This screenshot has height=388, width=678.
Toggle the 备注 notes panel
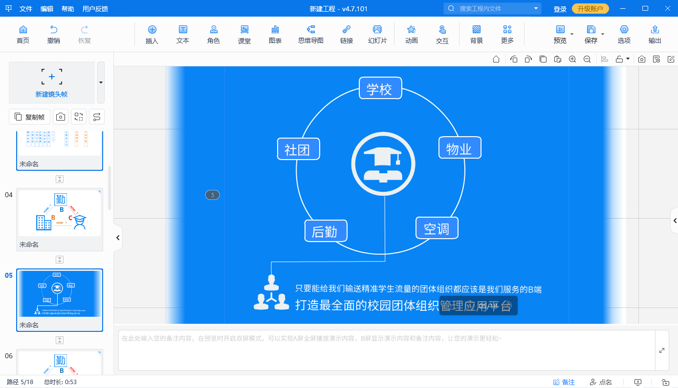coord(564,382)
